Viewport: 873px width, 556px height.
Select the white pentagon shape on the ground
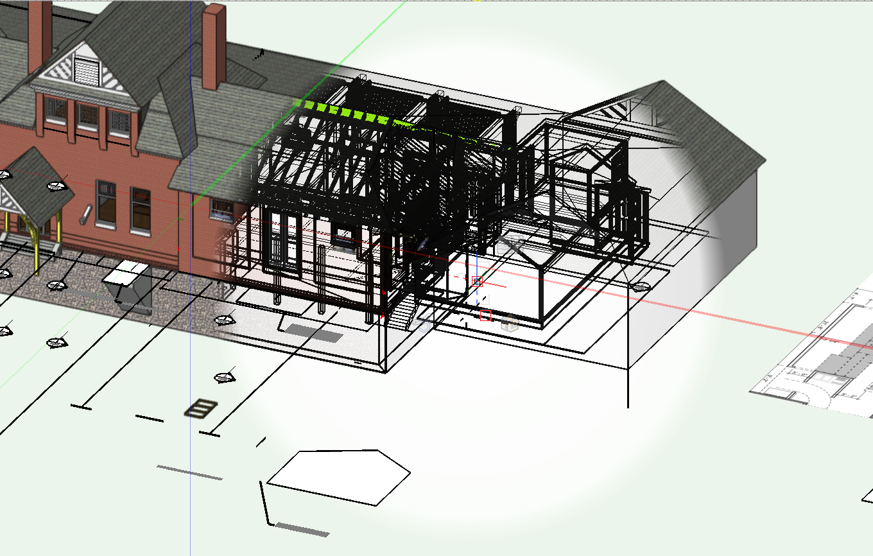[x=339, y=476]
